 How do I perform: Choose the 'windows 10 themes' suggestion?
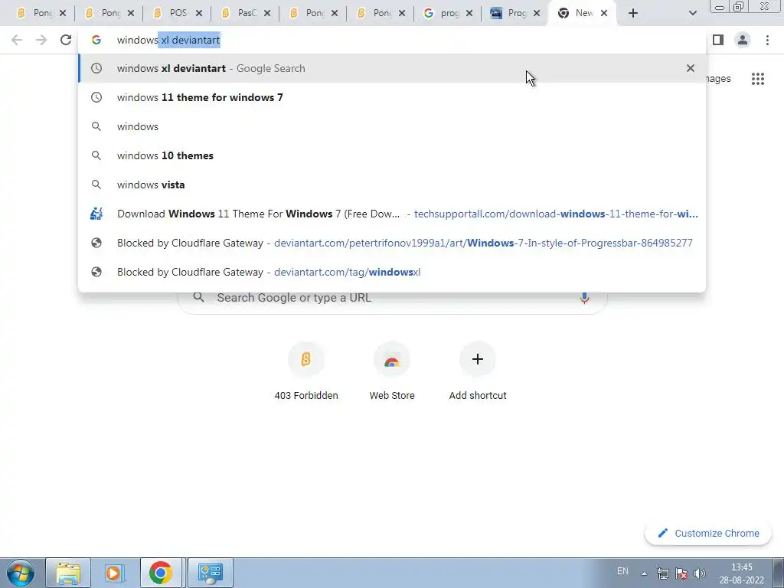(391, 155)
